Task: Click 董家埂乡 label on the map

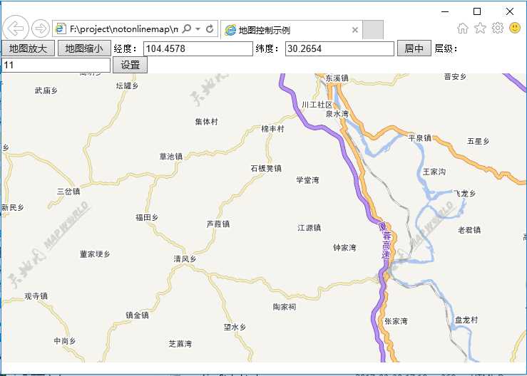Action: [95, 254]
